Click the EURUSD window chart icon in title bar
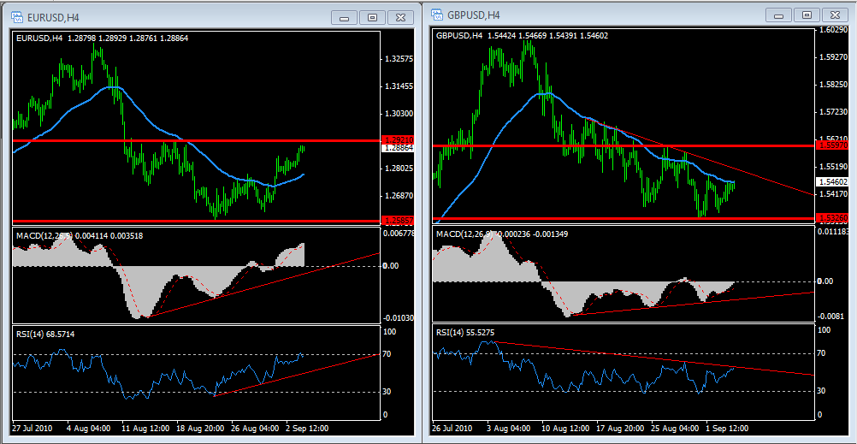Viewport: 857px width, 444px height. click(x=17, y=17)
